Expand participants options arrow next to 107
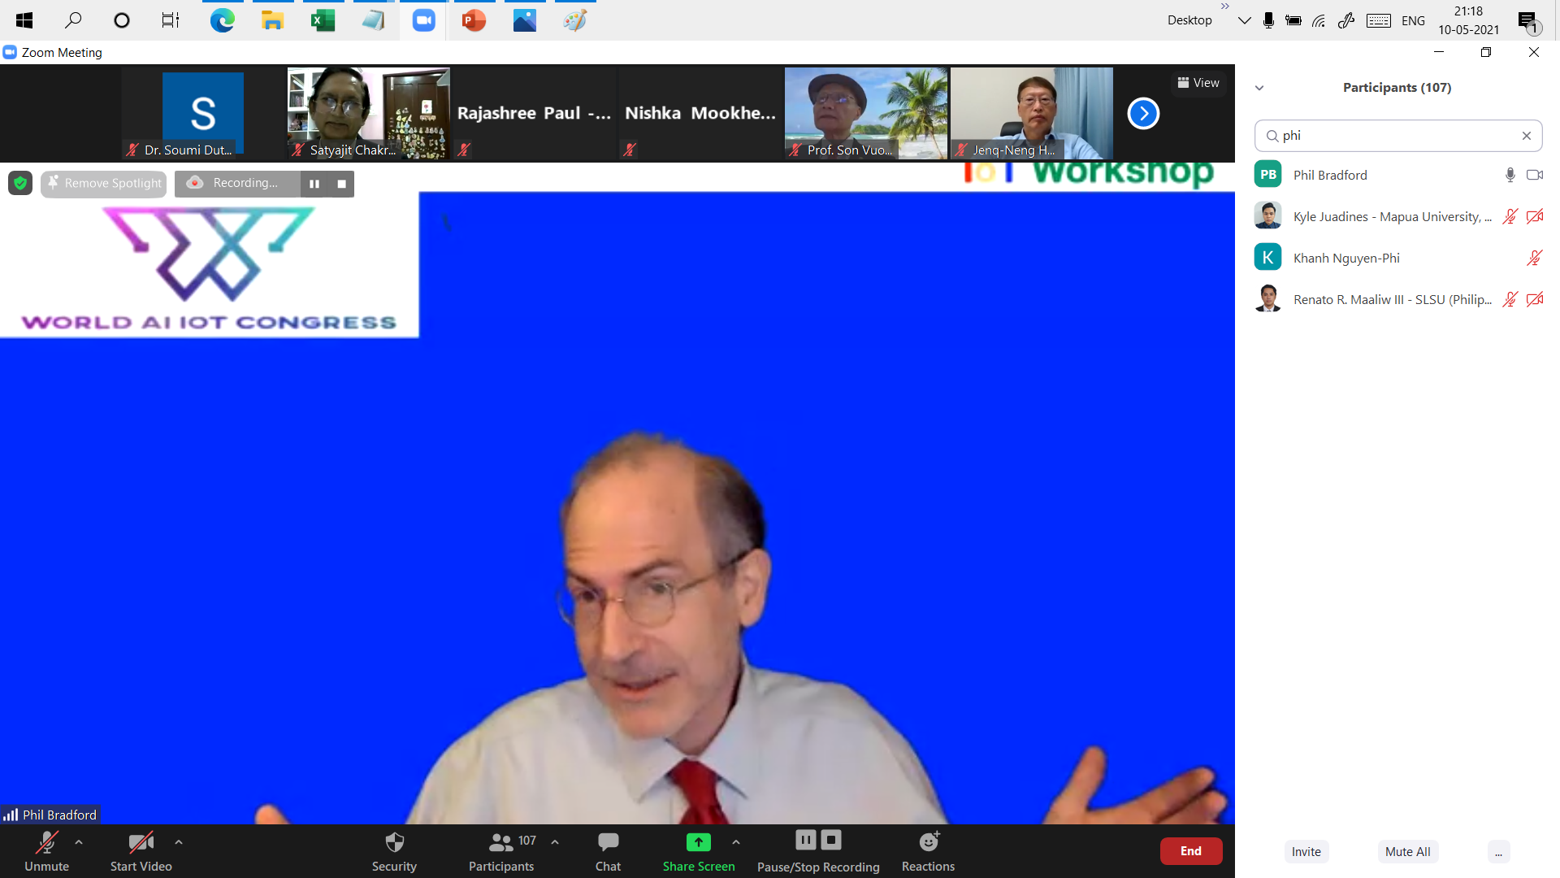1560x878 pixels. coord(555,842)
